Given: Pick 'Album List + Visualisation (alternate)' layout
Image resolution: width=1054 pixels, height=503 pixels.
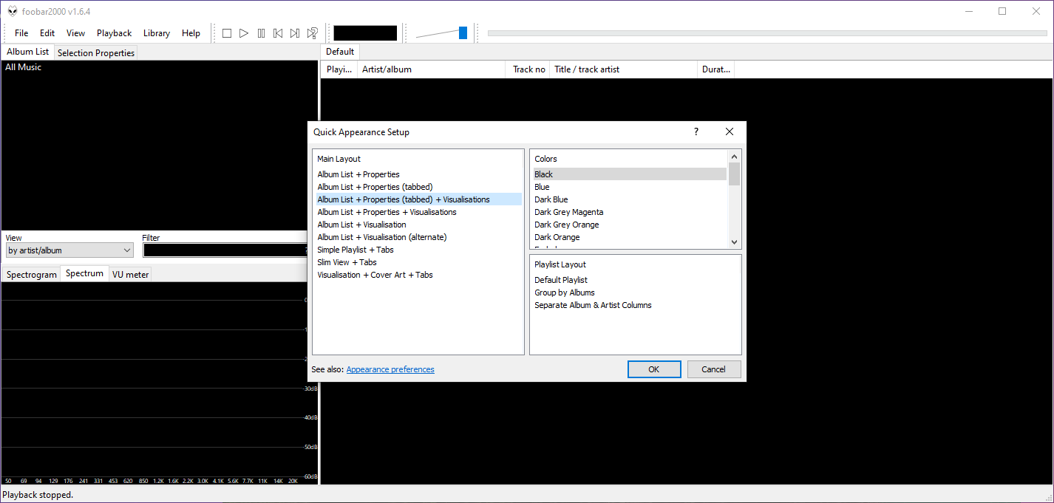Looking at the screenshot, I should click(x=382, y=237).
